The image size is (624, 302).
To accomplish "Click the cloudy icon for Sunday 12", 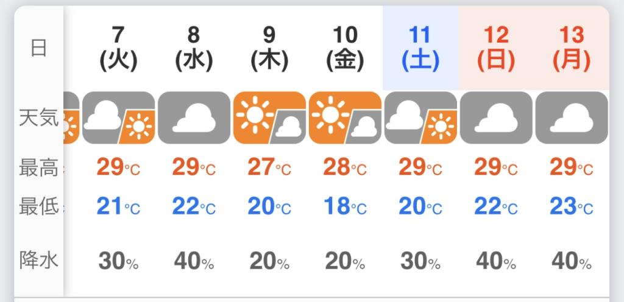I will click(496, 118).
